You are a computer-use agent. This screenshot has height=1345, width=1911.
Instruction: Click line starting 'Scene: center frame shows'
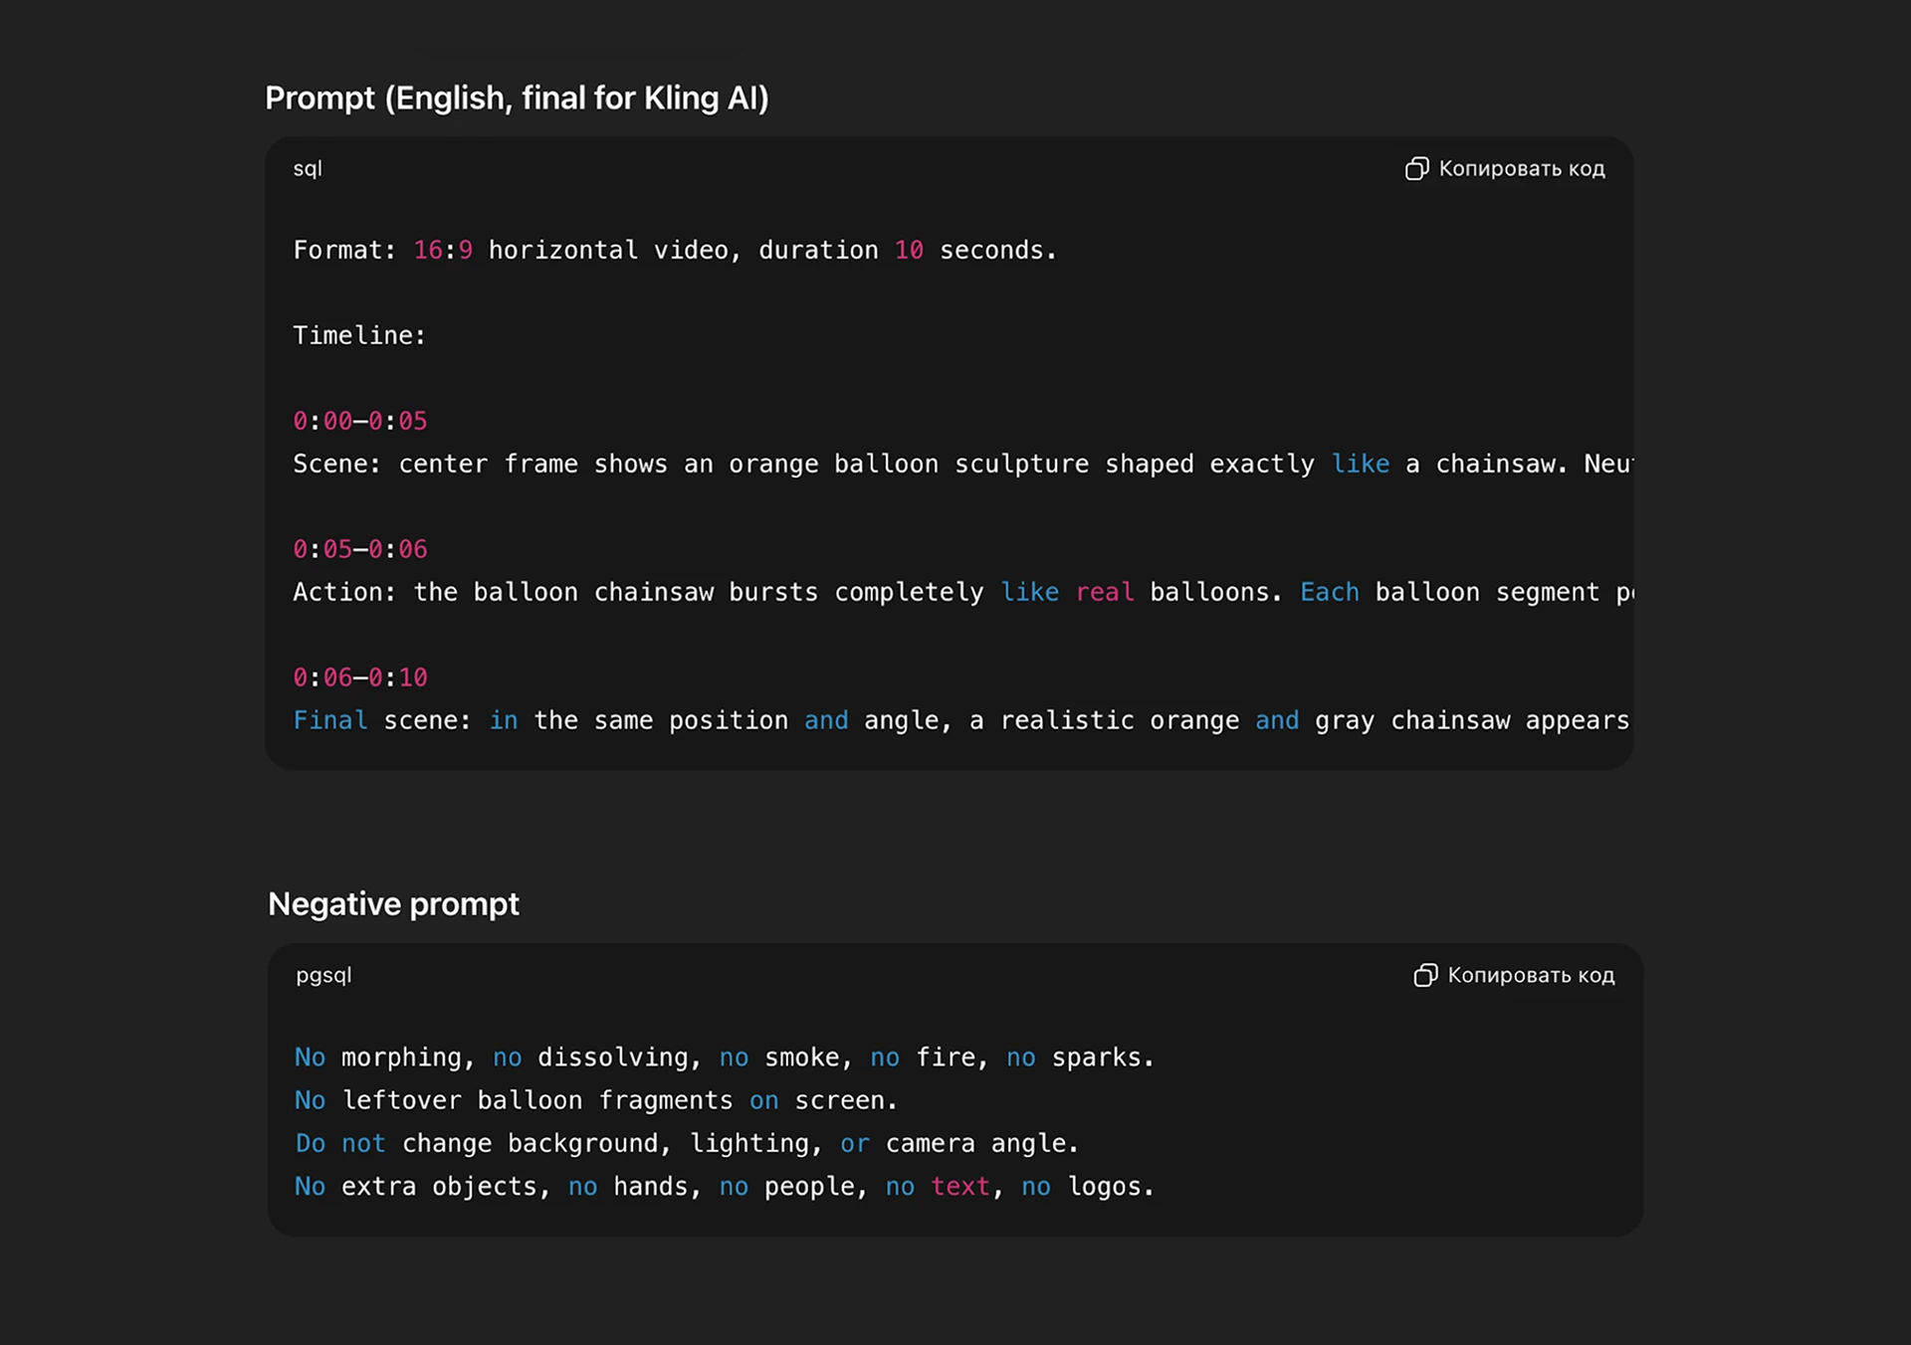(x=960, y=465)
